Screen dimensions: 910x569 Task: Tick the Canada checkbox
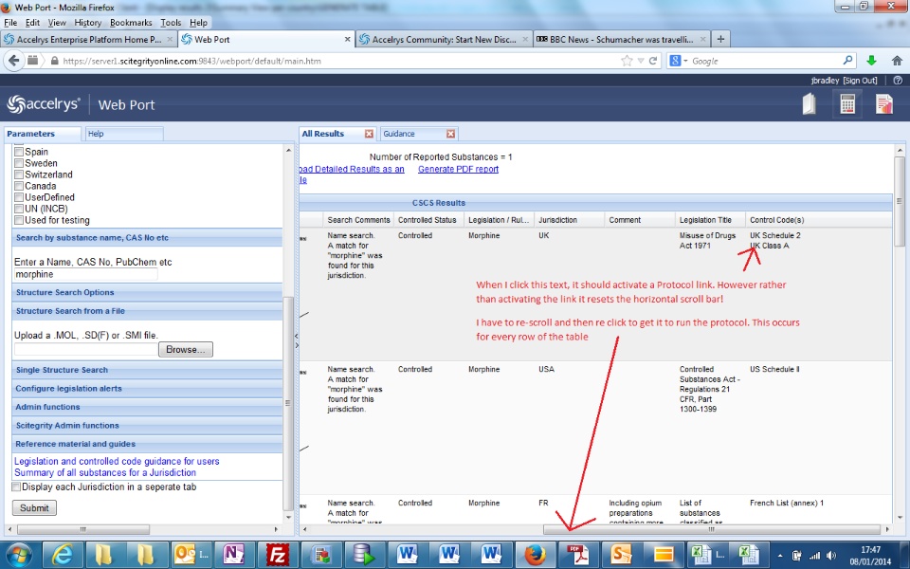(19, 186)
